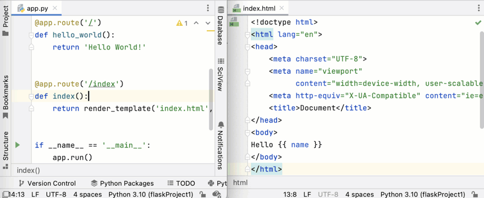Run the script from the __main__ gutter arrow
The height and width of the screenshot is (198, 484).
[18, 145]
